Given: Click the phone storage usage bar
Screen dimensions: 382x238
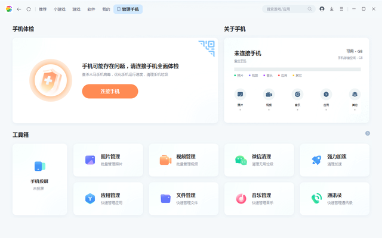Looking at the screenshot, I should (297, 70).
